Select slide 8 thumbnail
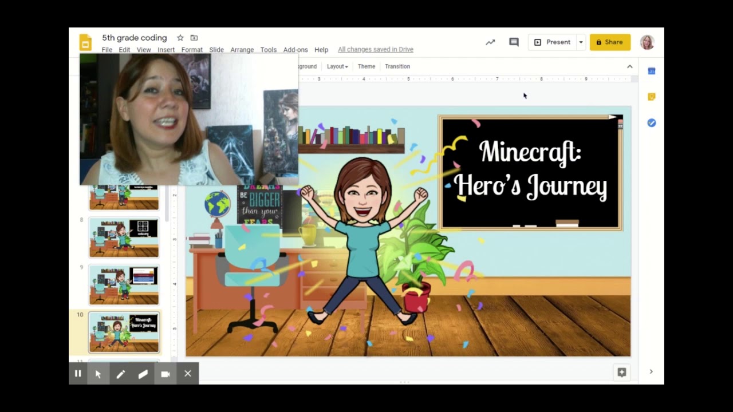The height and width of the screenshot is (412, 733). (124, 237)
